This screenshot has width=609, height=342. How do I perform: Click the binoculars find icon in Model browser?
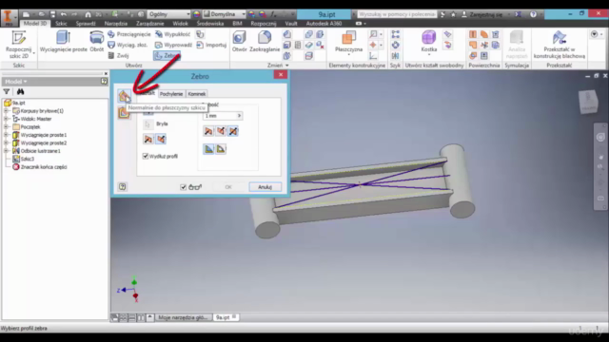tap(20, 91)
